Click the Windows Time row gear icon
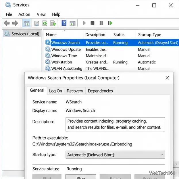The width and height of the screenshot is (179, 179). 48,56
